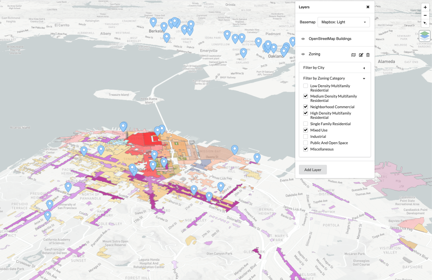Select the Zoning layer name
Image resolution: width=432 pixels, height=280 pixels.
point(314,54)
